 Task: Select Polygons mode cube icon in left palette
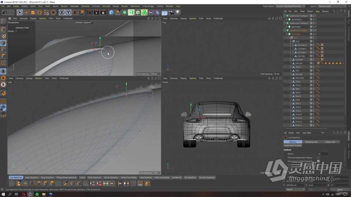3,56
